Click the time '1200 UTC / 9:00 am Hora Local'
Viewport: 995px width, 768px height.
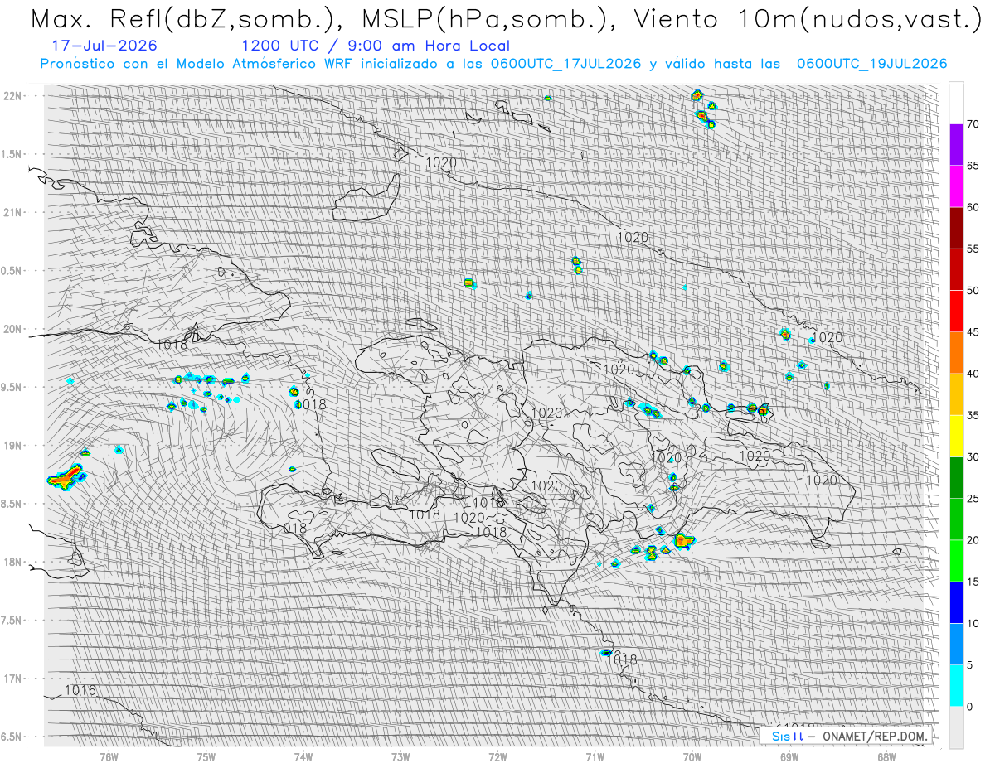376,46
